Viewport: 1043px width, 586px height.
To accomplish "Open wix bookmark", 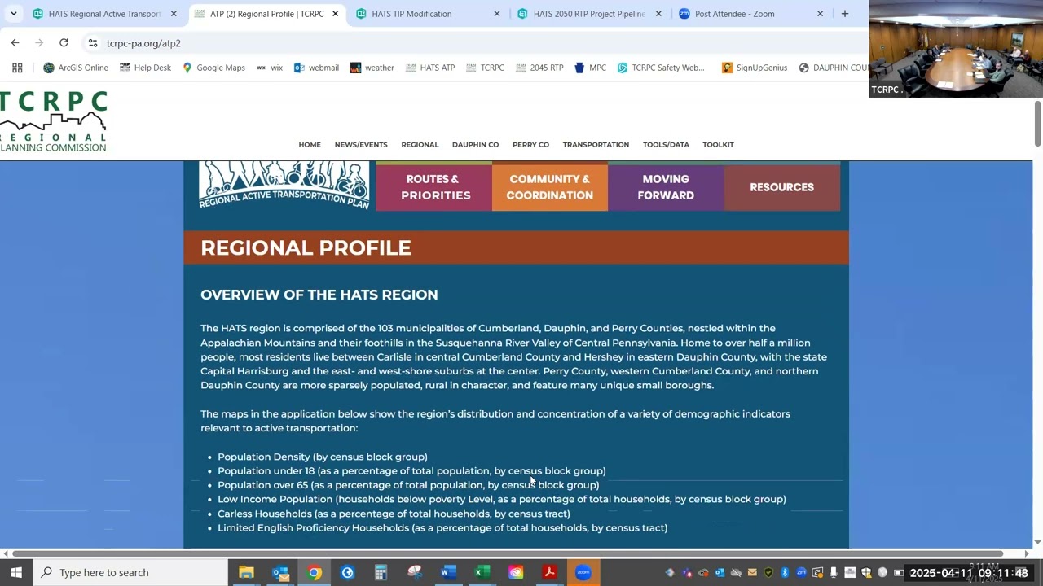I will click(x=270, y=68).
